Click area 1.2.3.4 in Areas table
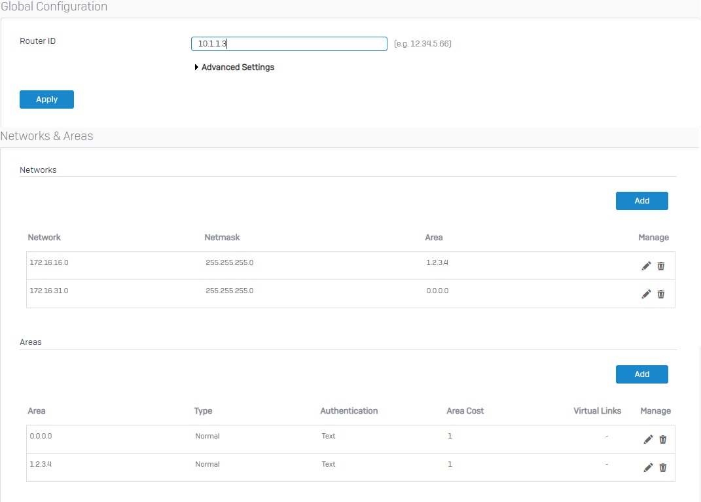 coord(41,464)
